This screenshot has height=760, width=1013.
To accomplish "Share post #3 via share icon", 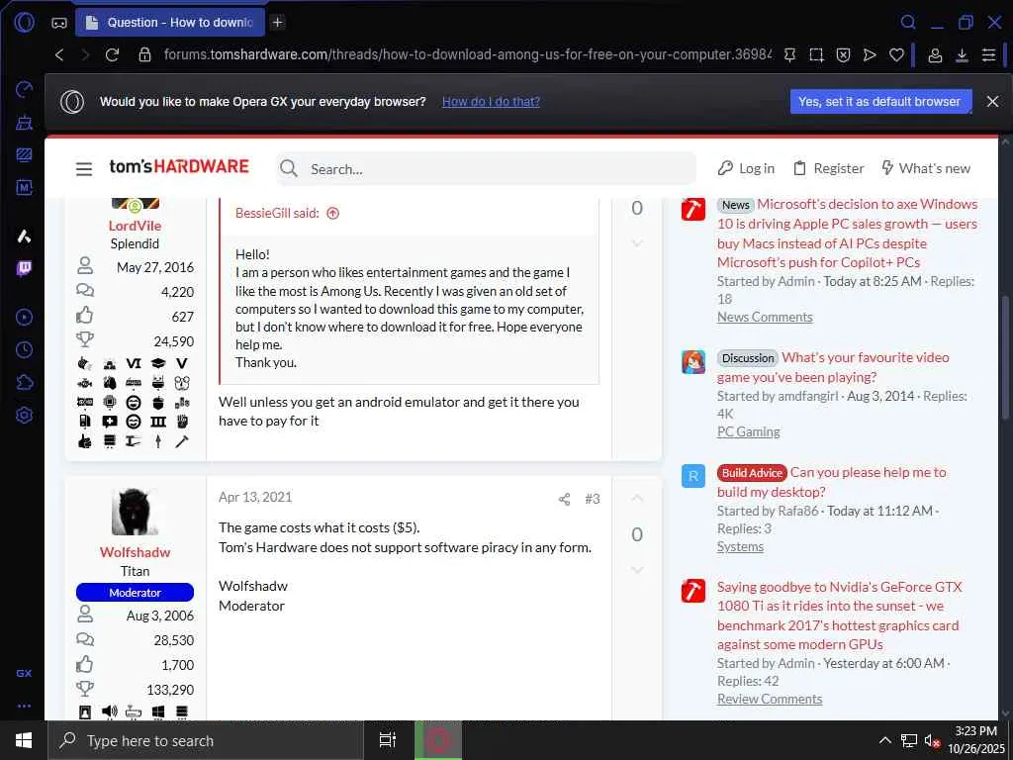I will pyautogui.click(x=564, y=499).
